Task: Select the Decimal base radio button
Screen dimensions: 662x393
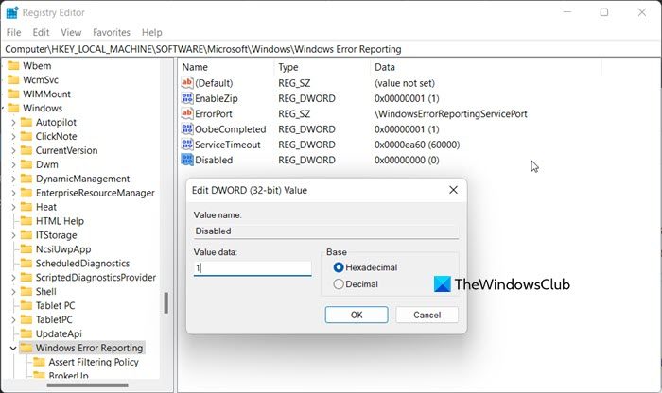Action: click(x=339, y=284)
